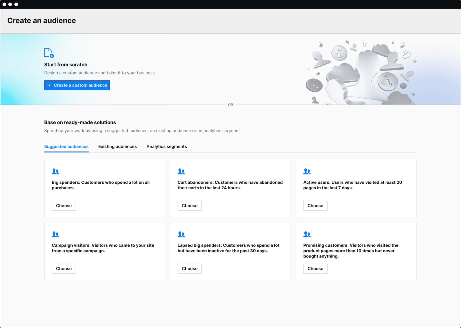Click the Big spenders audience icon
This screenshot has width=461, height=328.
click(55, 171)
